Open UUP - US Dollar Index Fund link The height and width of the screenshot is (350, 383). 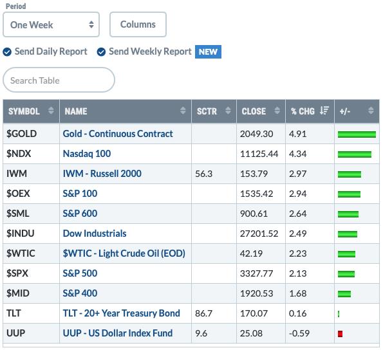pos(118,333)
